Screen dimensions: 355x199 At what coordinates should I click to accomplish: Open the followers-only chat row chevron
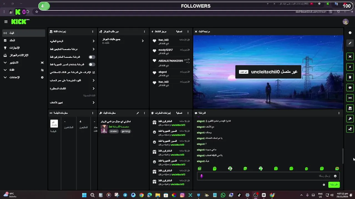[x=93, y=49]
